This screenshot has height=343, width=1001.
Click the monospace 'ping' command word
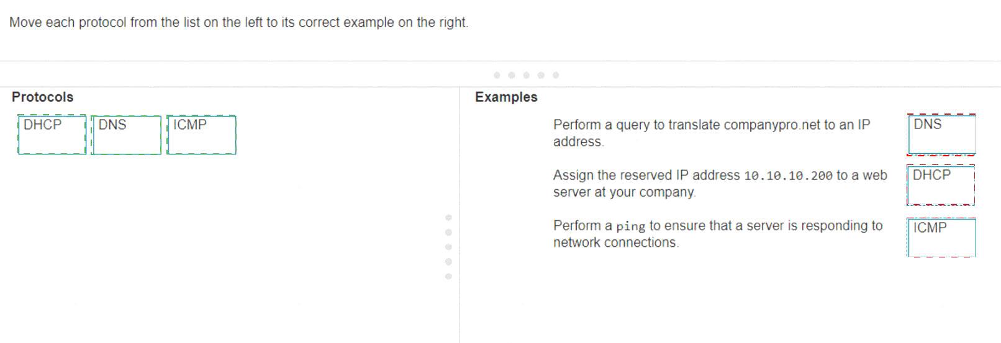pyautogui.click(x=630, y=226)
